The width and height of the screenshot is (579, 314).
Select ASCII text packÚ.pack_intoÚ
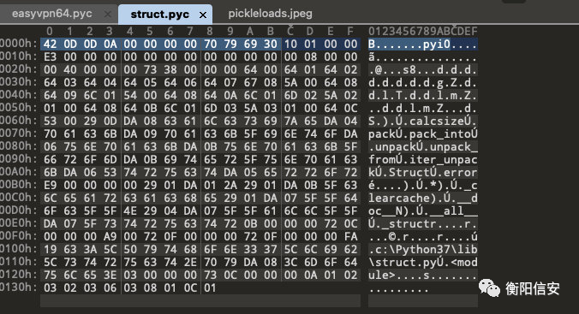tap(423, 133)
